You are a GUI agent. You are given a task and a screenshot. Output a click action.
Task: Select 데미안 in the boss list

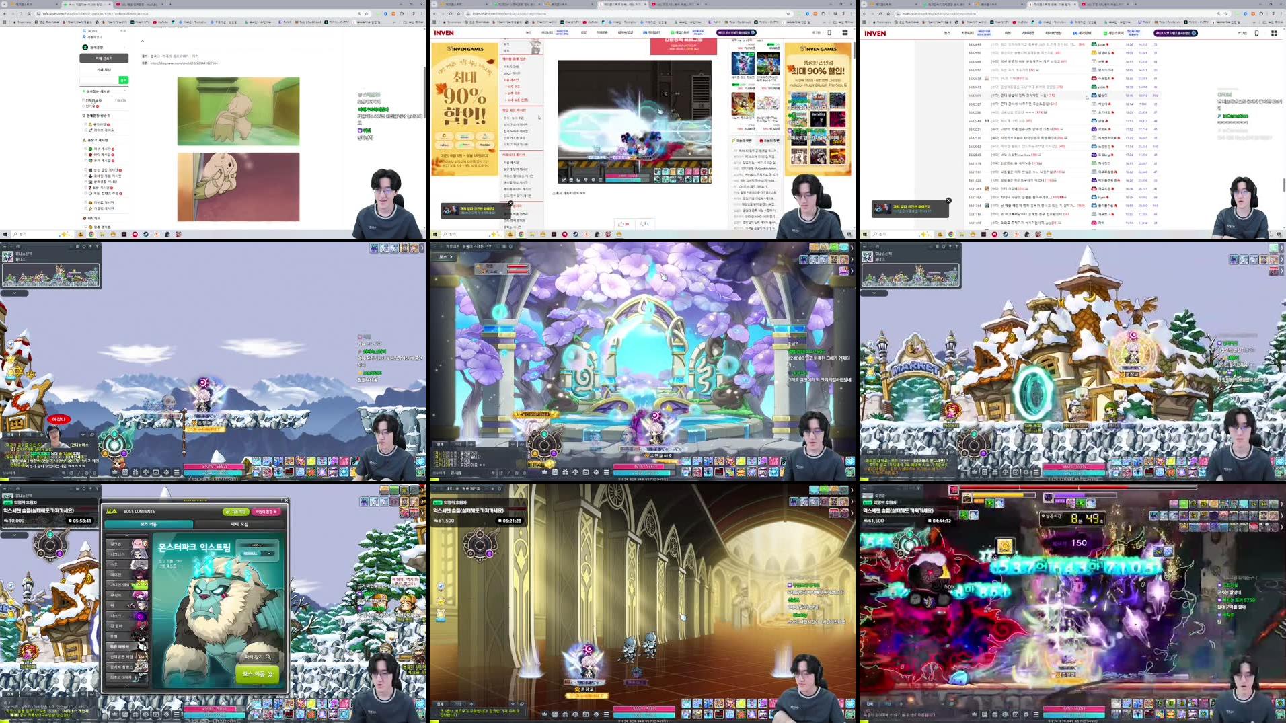point(126,574)
